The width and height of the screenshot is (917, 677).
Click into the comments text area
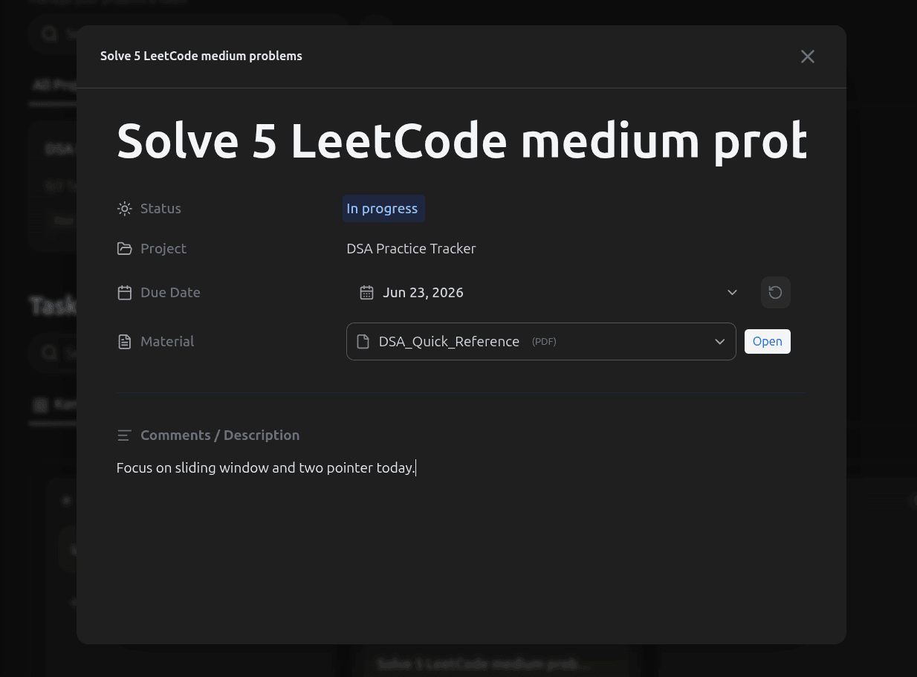click(461, 468)
